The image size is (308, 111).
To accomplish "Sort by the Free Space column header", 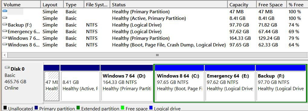I will (x=271, y=5).
